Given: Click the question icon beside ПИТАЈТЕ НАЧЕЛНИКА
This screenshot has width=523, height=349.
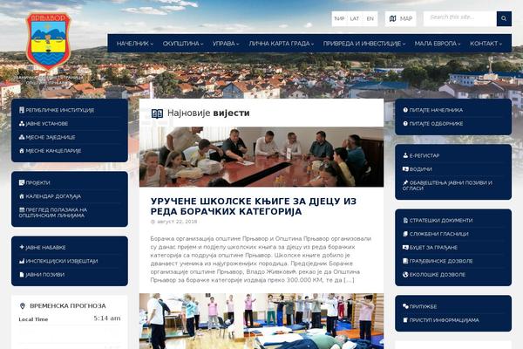Looking at the screenshot, I should click(405, 110).
